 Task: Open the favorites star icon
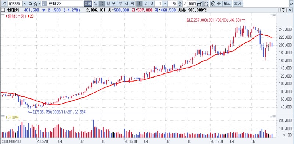[35, 4]
